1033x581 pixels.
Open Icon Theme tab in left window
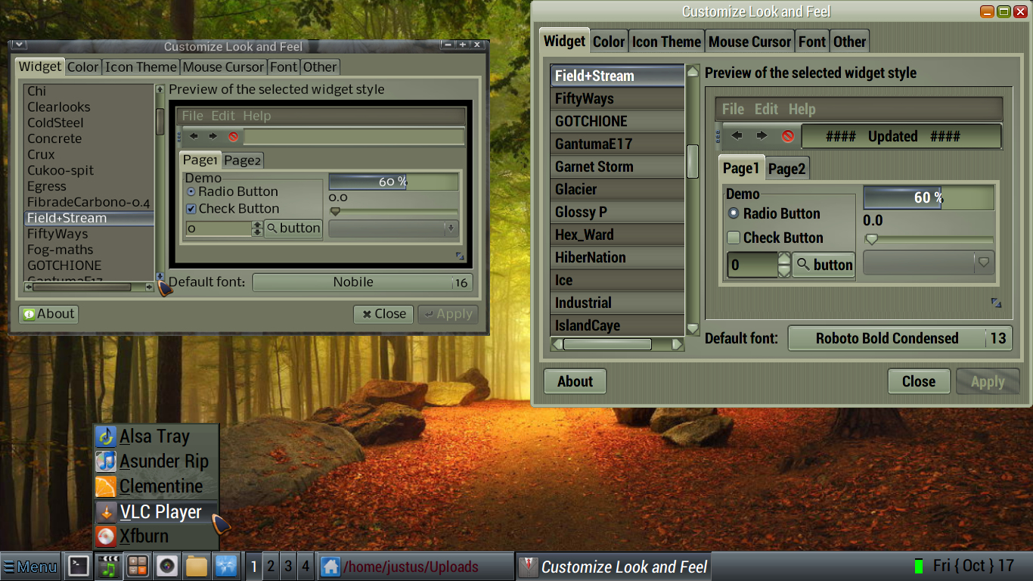point(141,67)
